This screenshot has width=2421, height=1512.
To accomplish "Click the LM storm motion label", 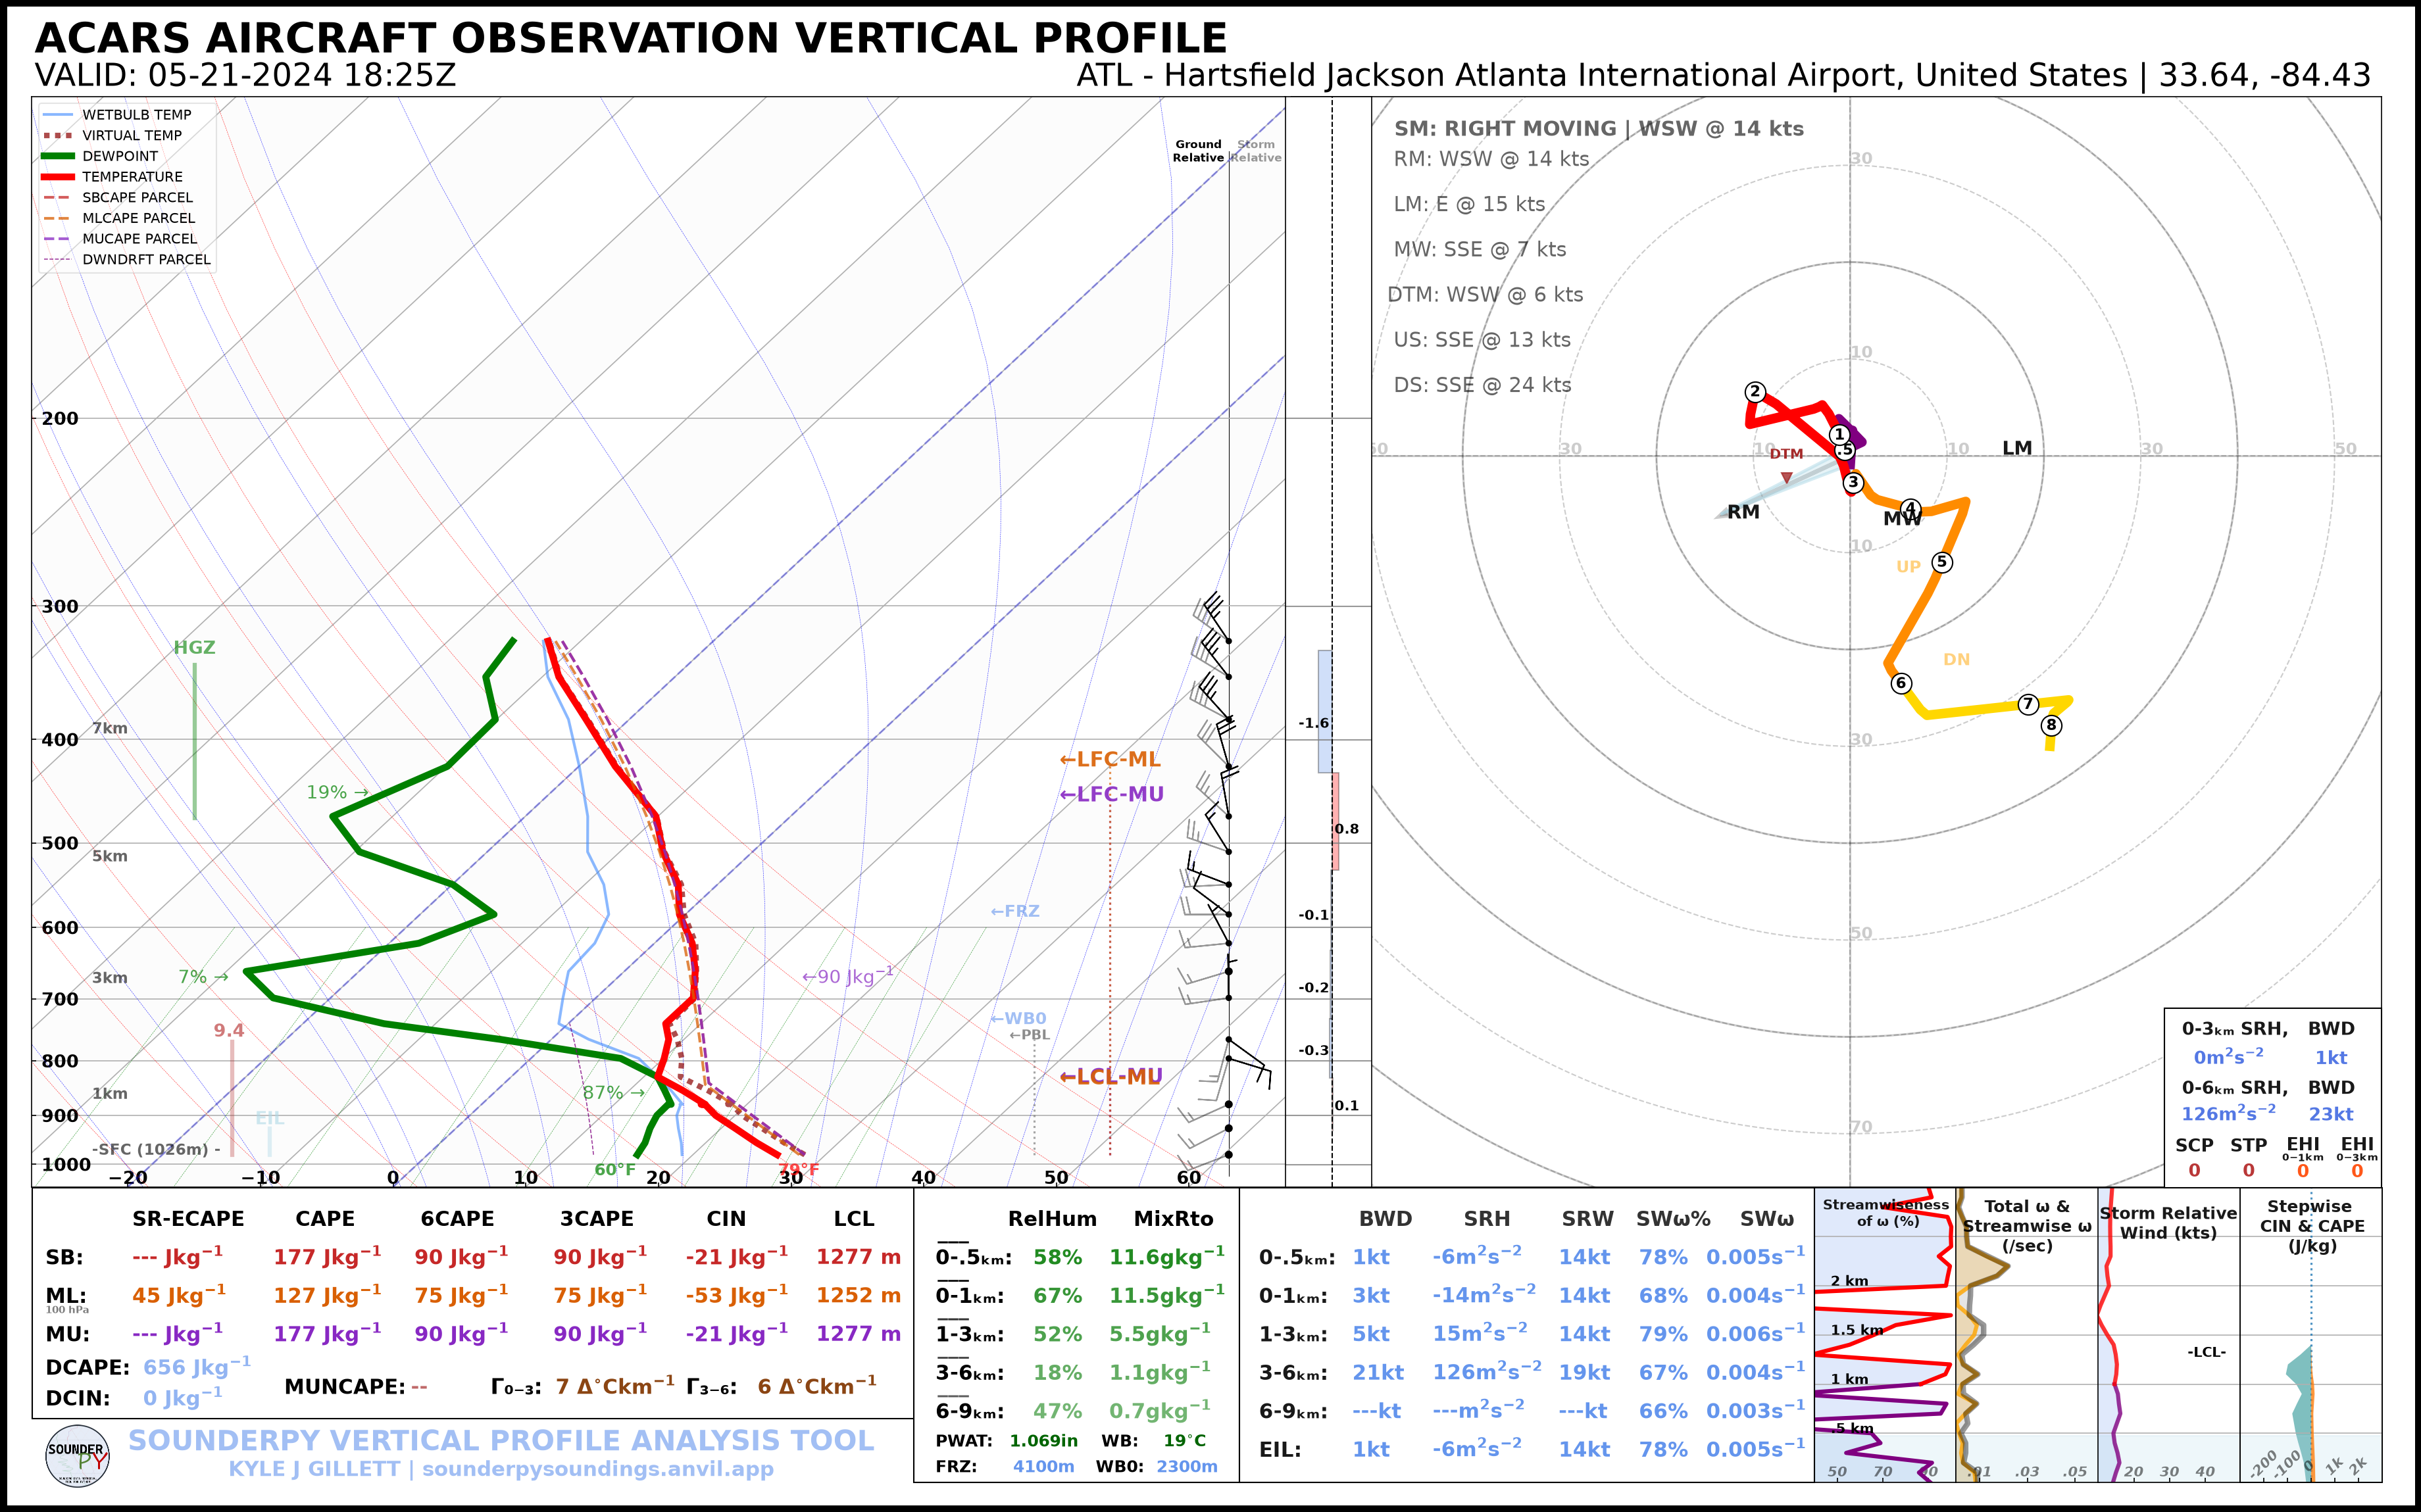I will 2017,448.
